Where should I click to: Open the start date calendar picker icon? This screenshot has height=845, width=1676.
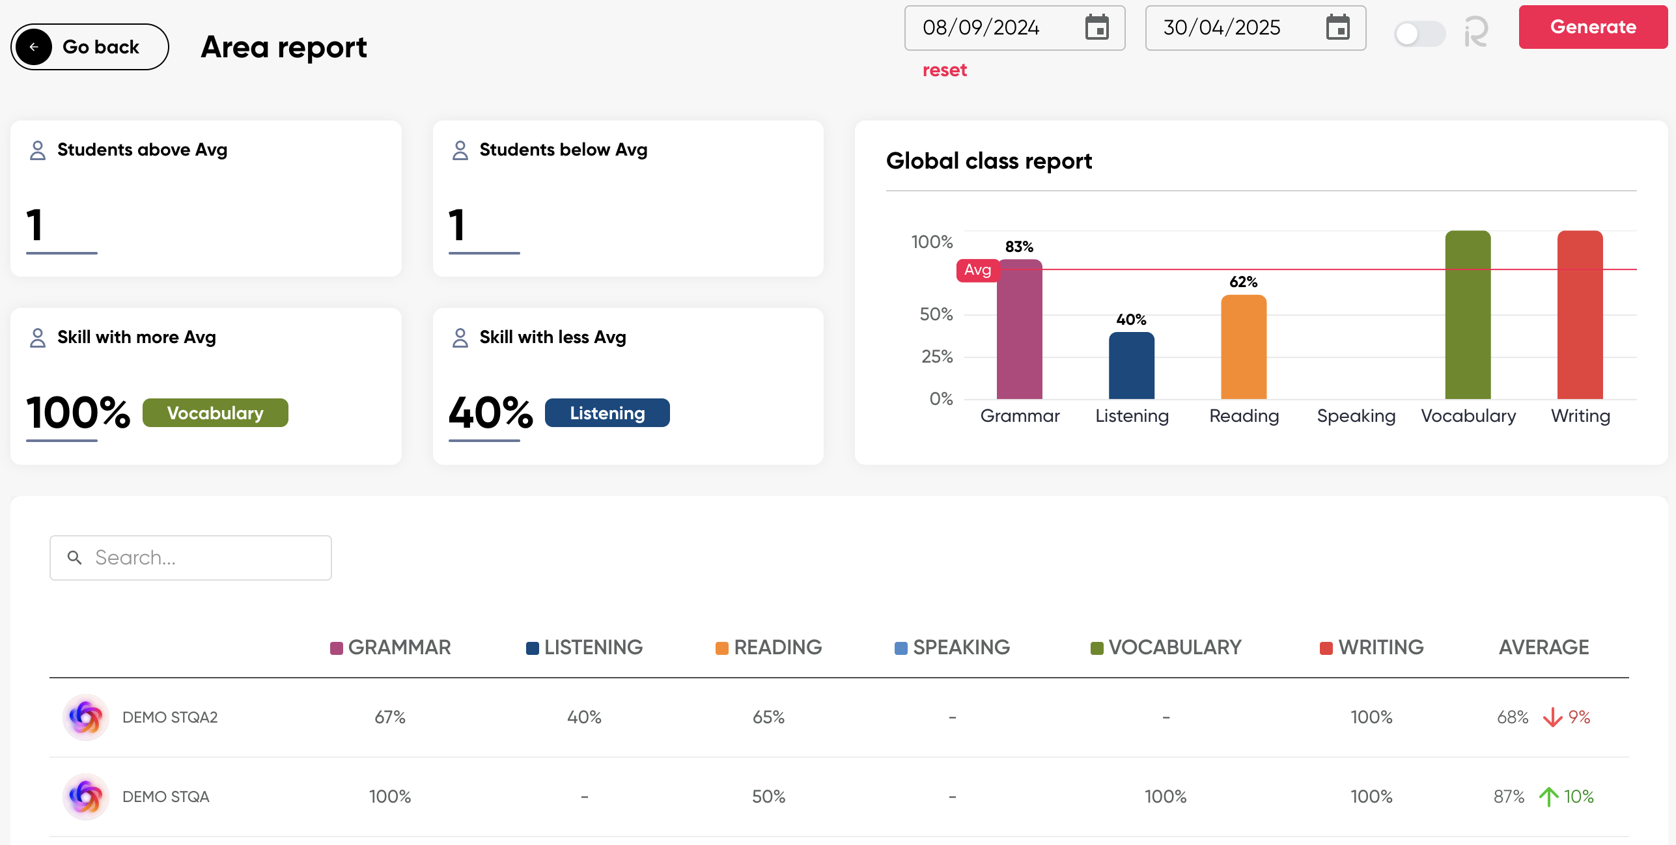[x=1096, y=27]
